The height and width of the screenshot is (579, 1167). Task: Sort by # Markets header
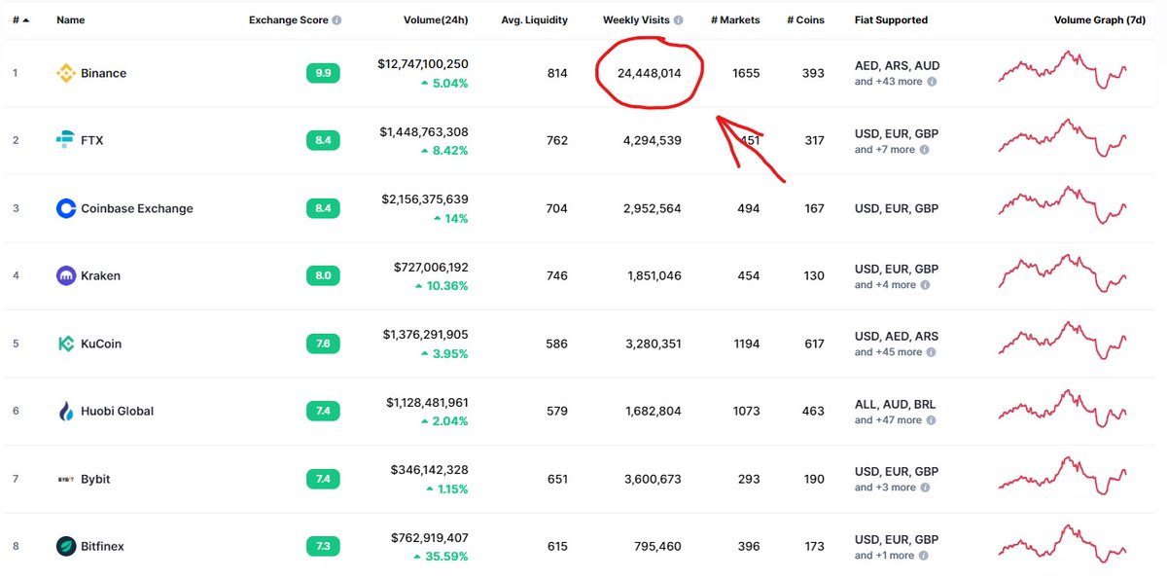735,19
